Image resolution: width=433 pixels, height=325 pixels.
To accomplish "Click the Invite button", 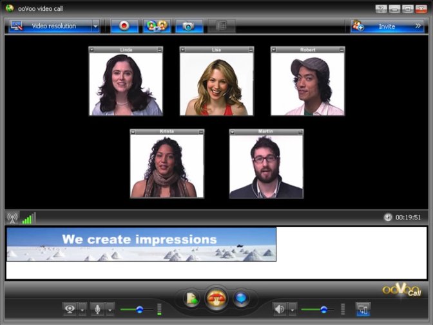I will [387, 26].
